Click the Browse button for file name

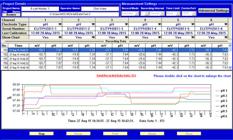[x=11, y=14]
